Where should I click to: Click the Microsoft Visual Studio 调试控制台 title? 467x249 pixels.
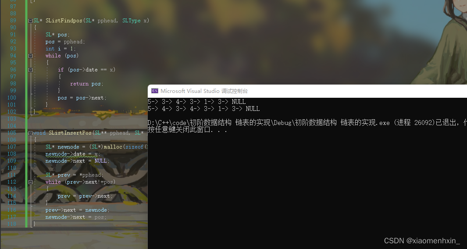click(x=204, y=91)
